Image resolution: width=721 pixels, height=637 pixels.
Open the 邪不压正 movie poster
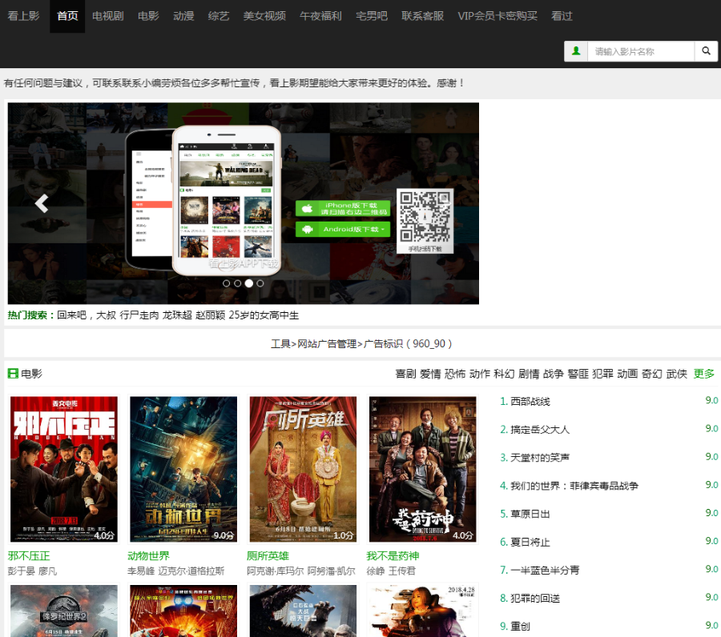coord(64,469)
